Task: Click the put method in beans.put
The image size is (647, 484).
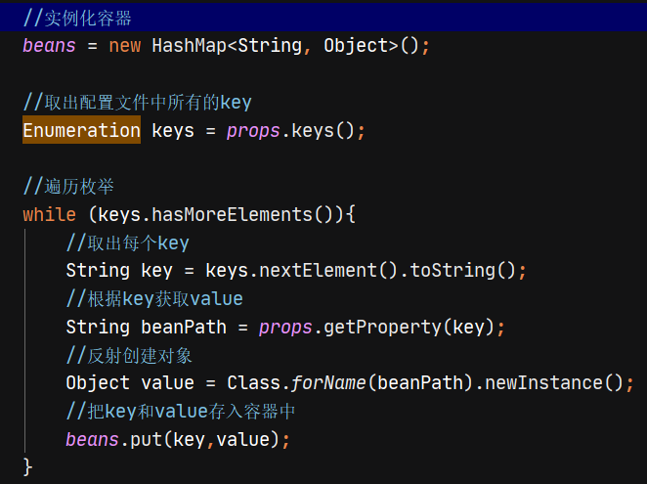Action: point(146,440)
